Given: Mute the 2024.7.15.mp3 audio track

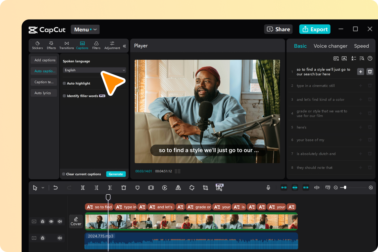Looking at the screenshot, I should click(60, 238).
